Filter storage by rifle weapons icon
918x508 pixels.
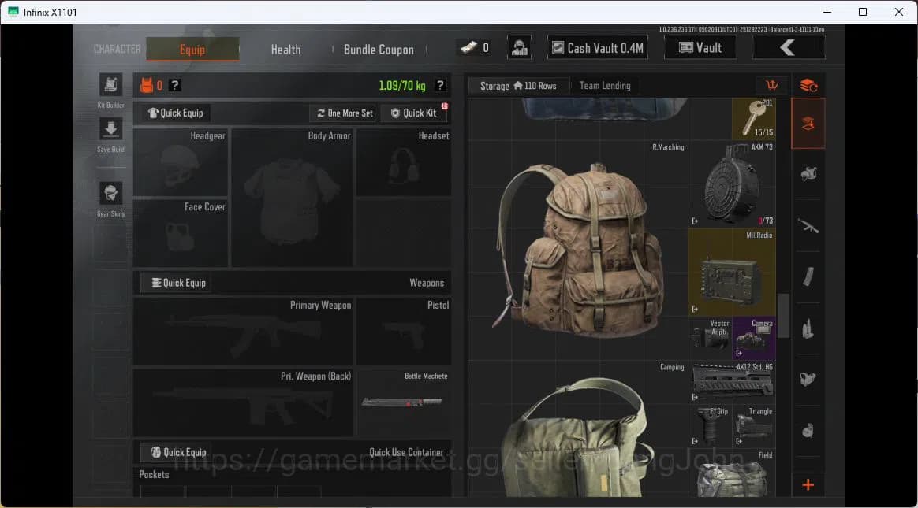click(808, 226)
